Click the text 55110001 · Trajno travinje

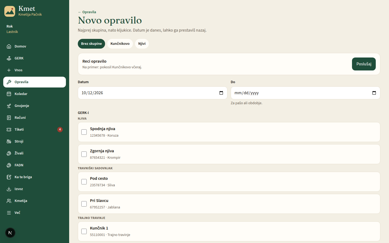tap(110, 235)
